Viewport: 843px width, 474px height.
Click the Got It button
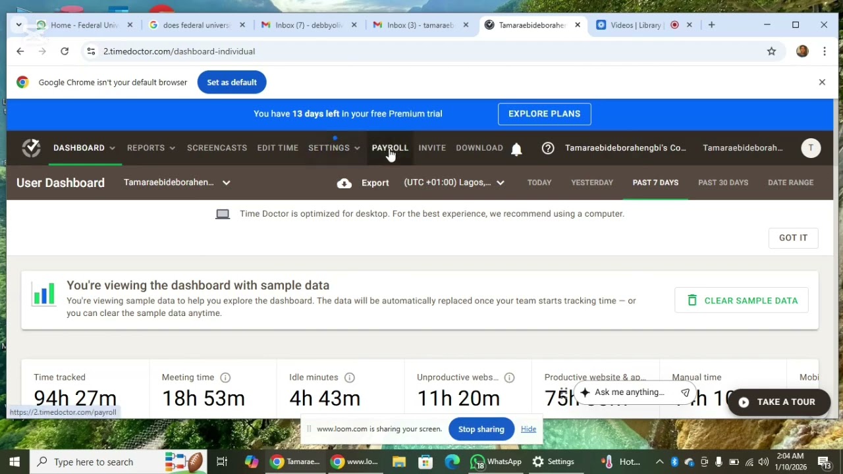pyautogui.click(x=793, y=238)
